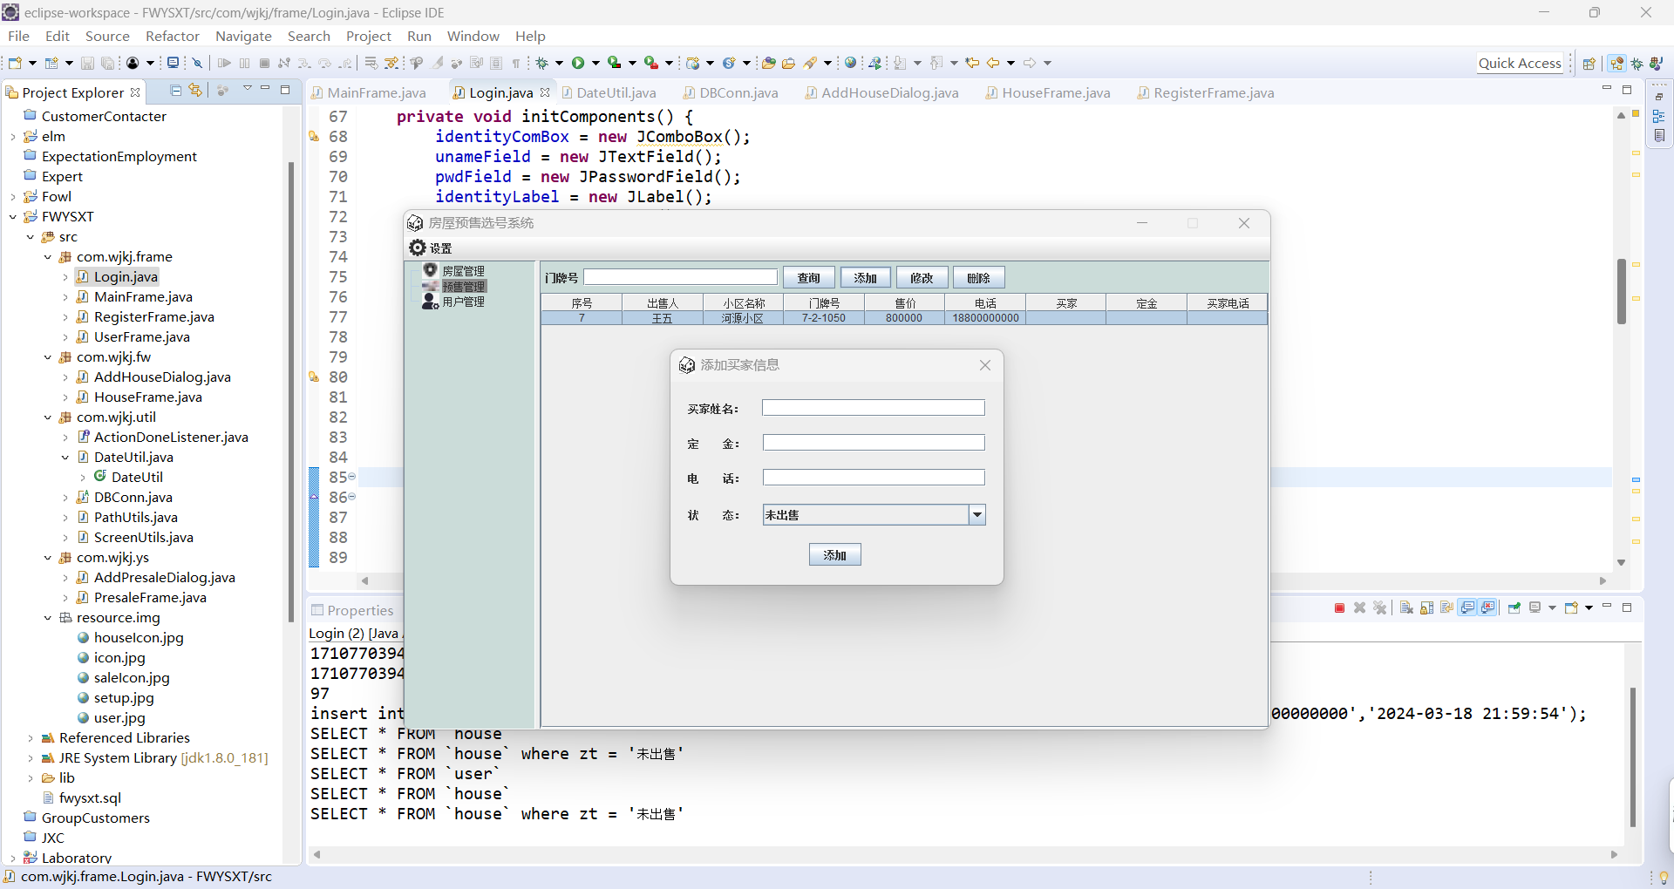The height and width of the screenshot is (889, 1674).
Task: Click Remove Launch X icon in Console
Action: pos(1359,607)
